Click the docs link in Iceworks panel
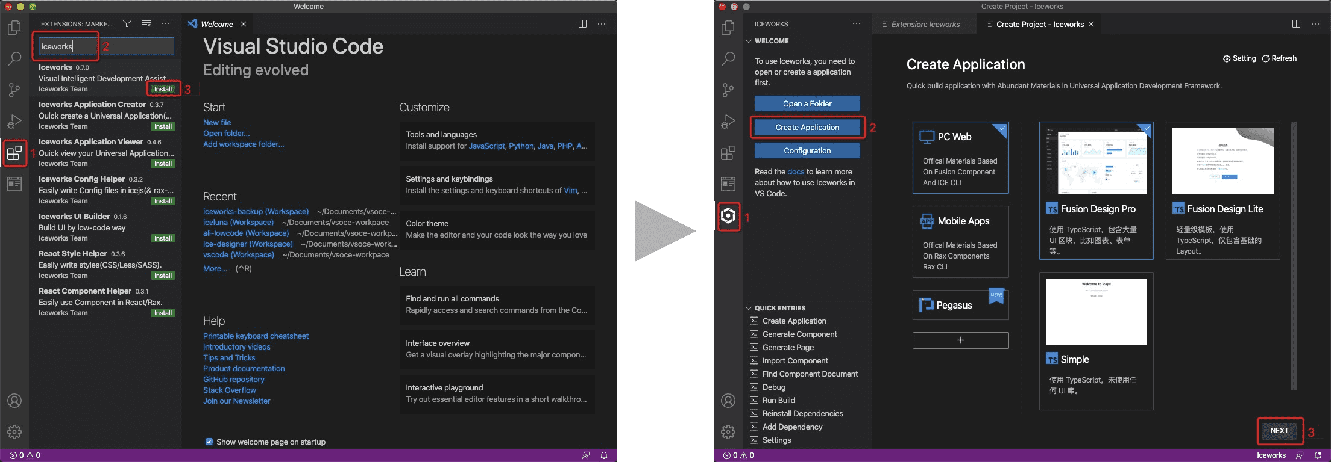This screenshot has width=1331, height=462. click(x=796, y=171)
